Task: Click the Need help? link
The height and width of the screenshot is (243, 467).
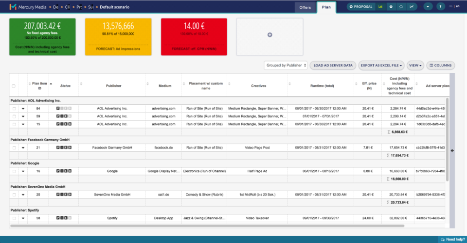Action: (455, 240)
